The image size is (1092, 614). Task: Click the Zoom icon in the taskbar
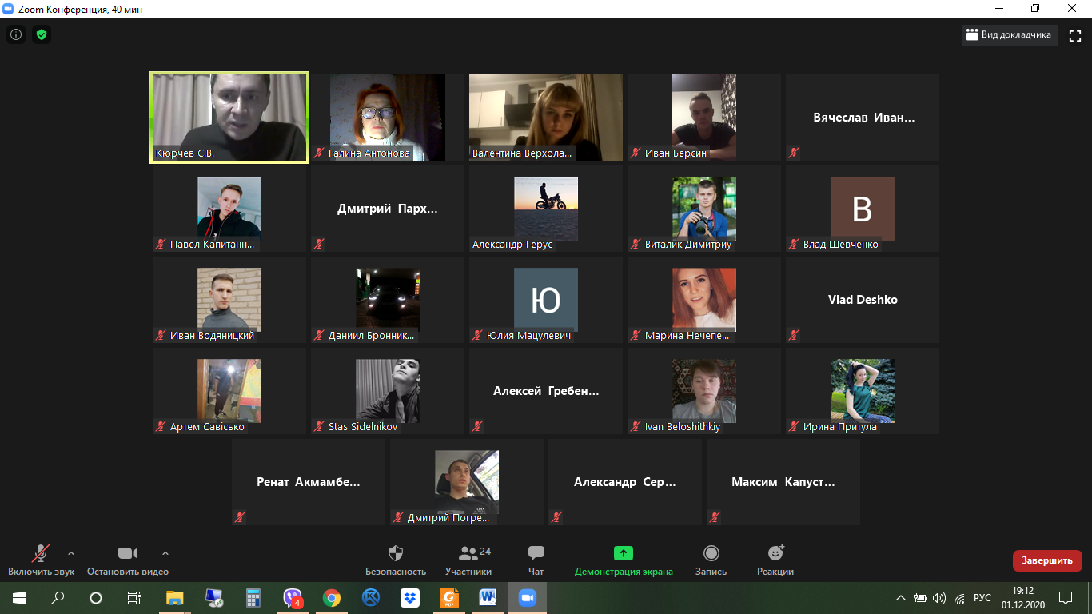pos(528,598)
